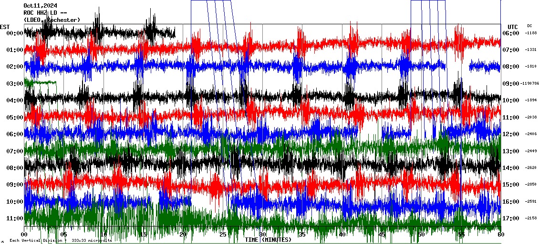Click the "UTC" axis header

(513, 27)
